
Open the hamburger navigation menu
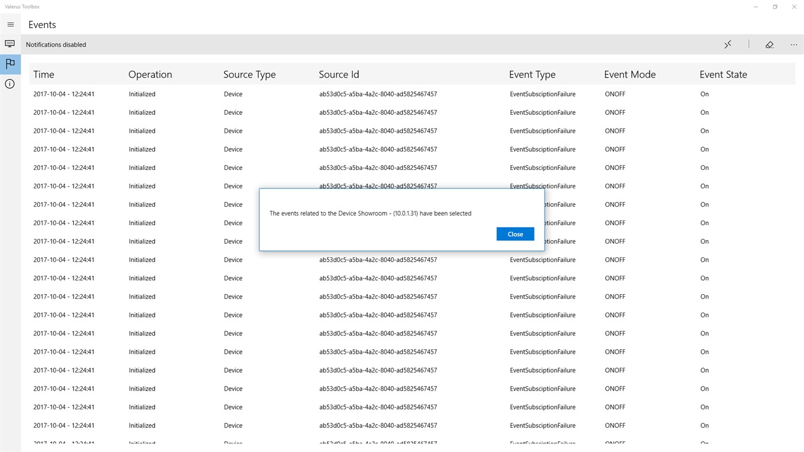10,24
